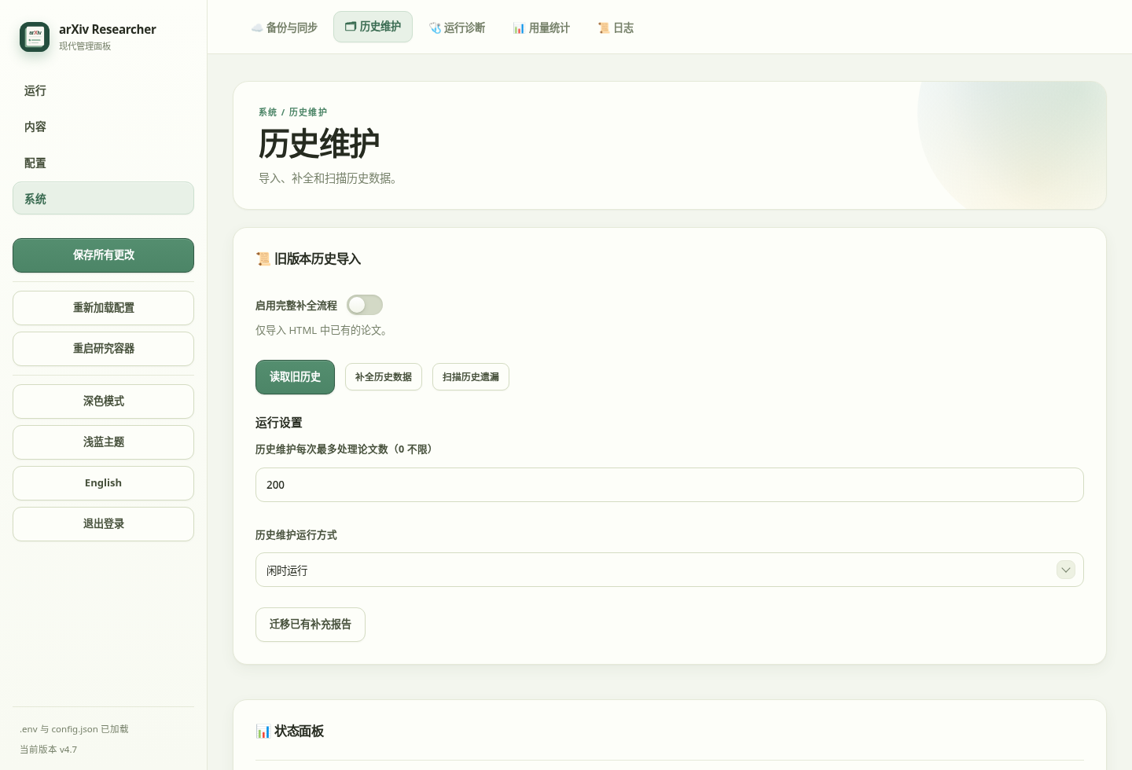Click the .env 与 config.json 已加载 status text
The height and width of the screenshot is (770, 1132).
coord(74,729)
